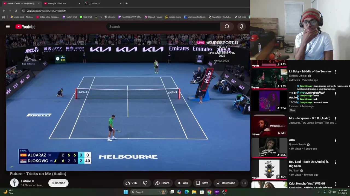350x196 pixels.
Task: Show hidden system tray icons
Action: (319, 192)
